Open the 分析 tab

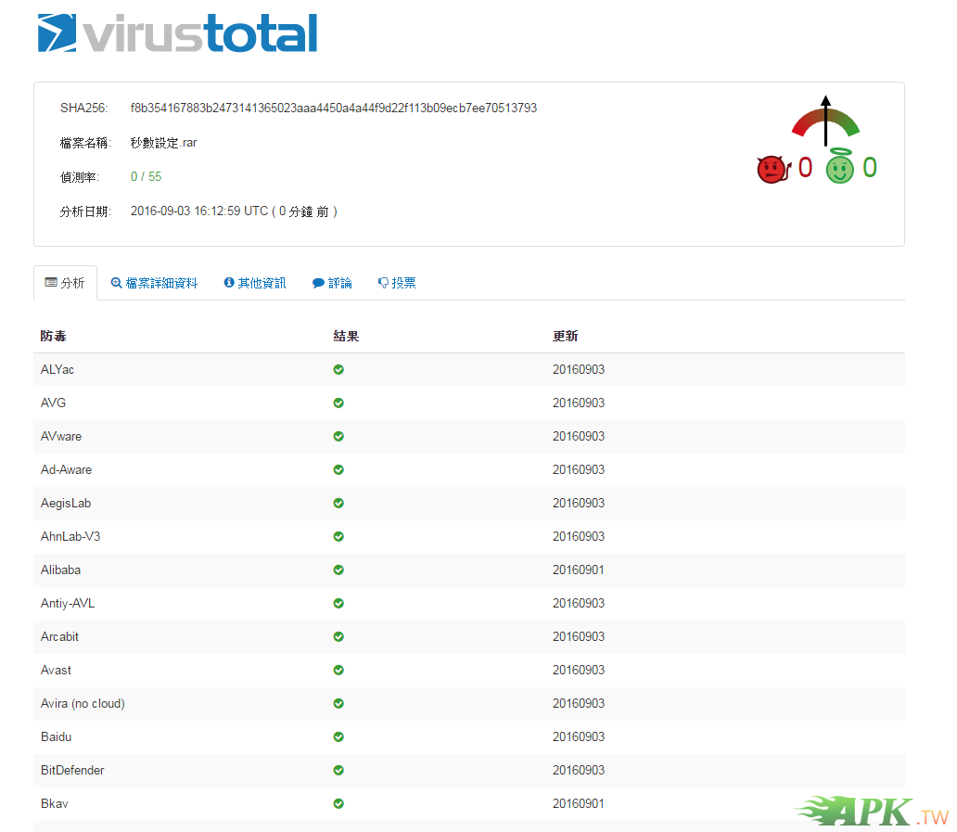(65, 283)
